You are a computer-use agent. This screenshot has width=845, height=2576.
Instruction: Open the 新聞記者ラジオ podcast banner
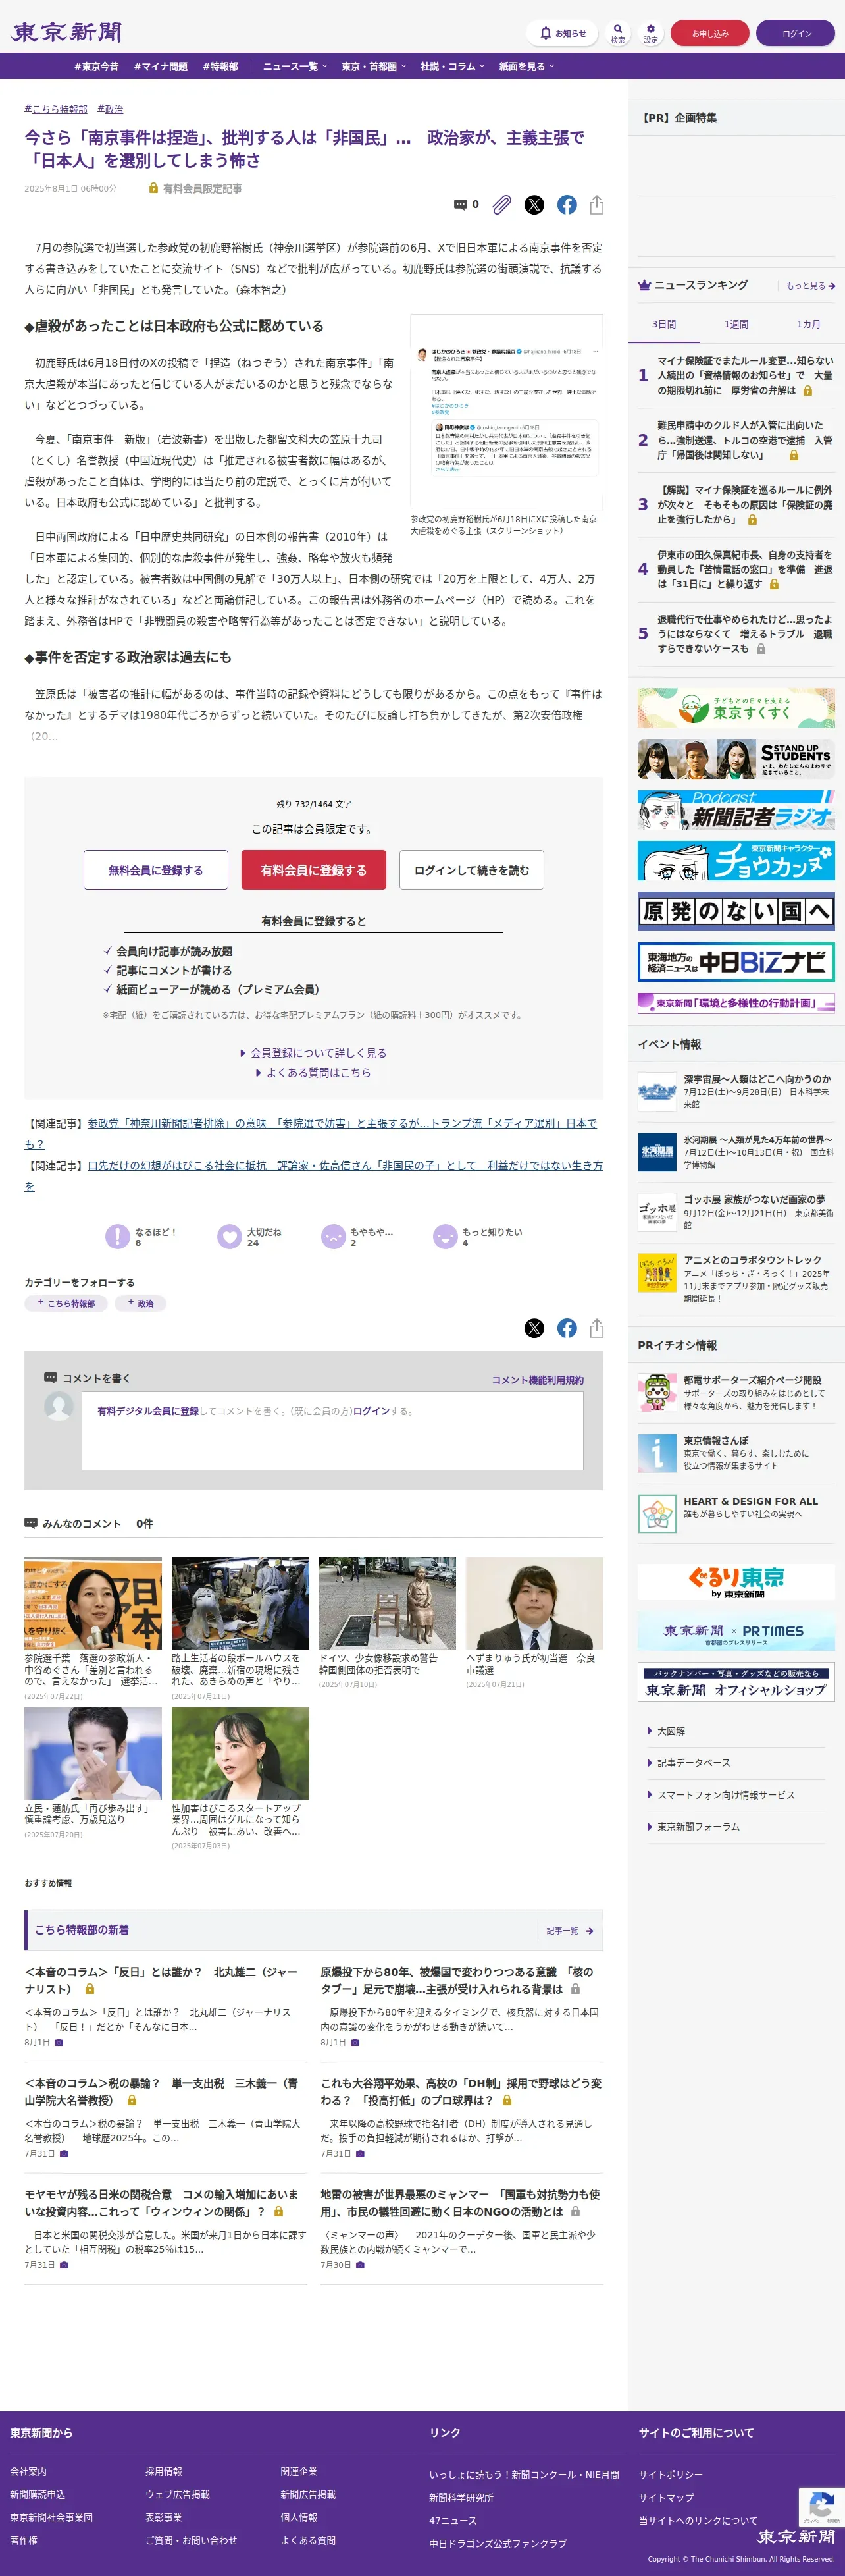pyautogui.click(x=736, y=810)
